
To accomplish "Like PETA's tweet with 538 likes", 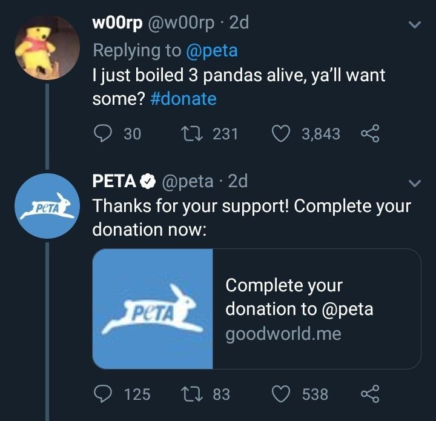I will [x=280, y=394].
